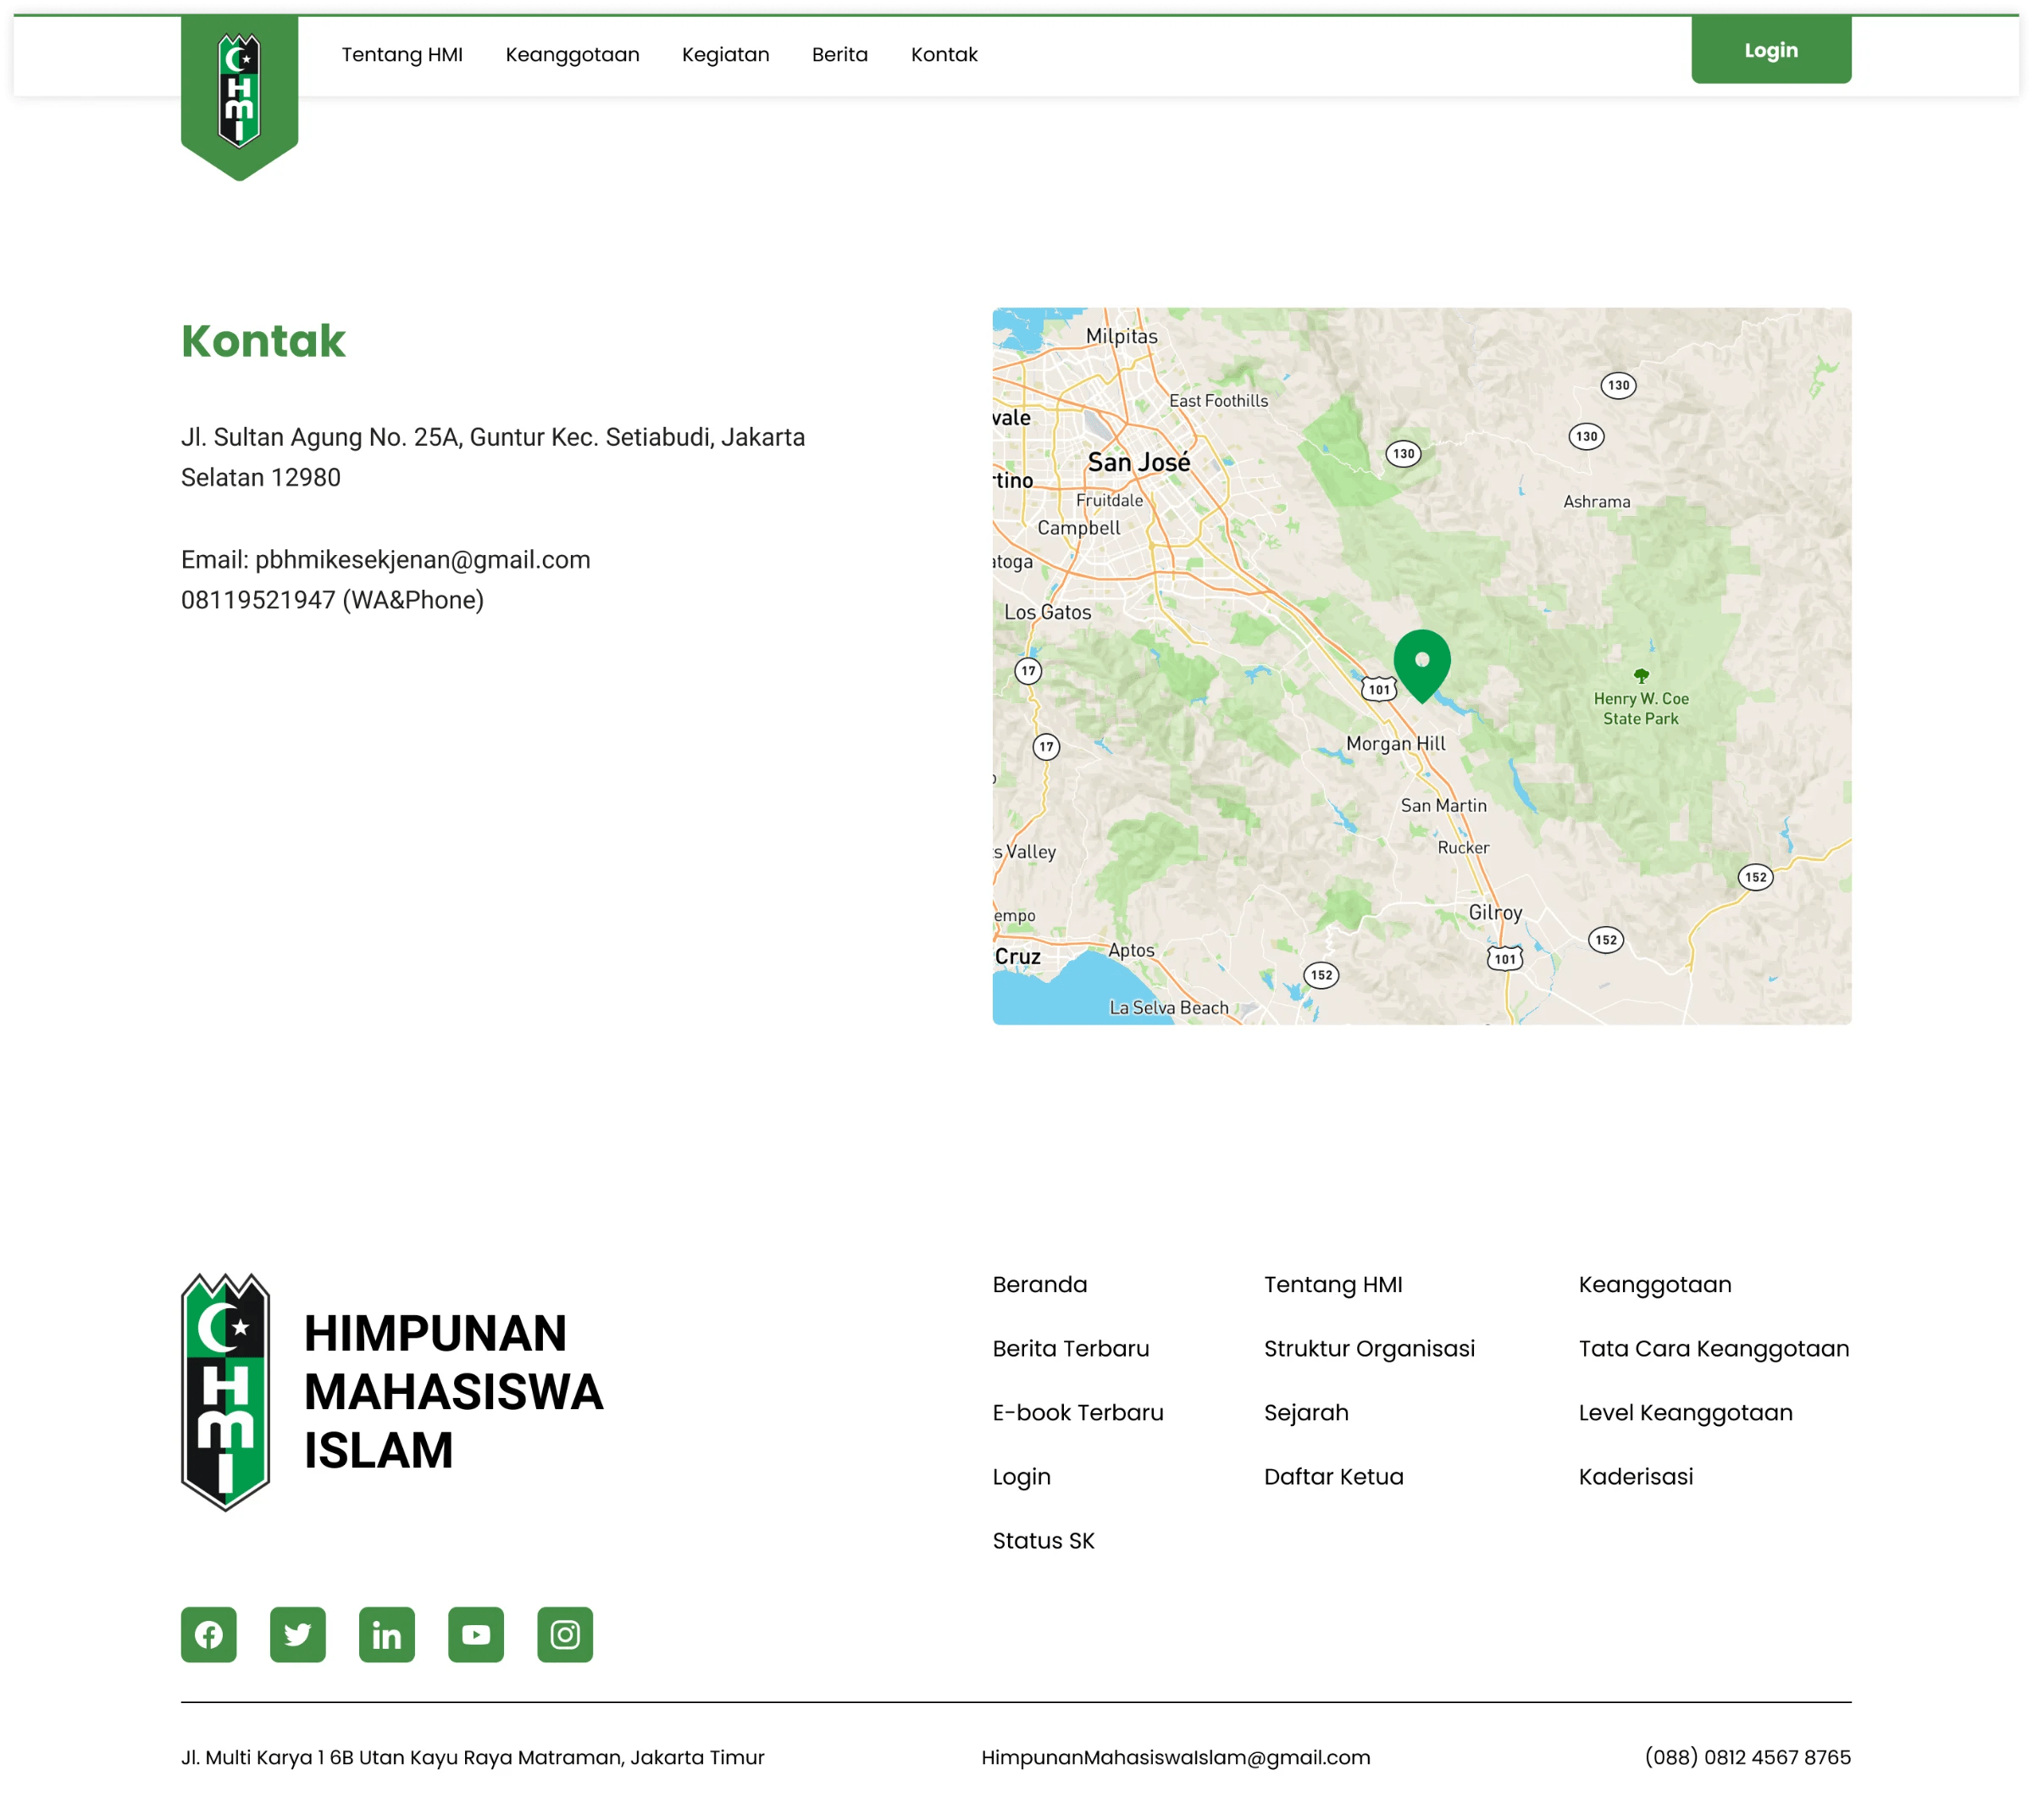Open Level Keanggotaan footer link
The width and height of the screenshot is (2033, 1820).
(x=1685, y=1412)
